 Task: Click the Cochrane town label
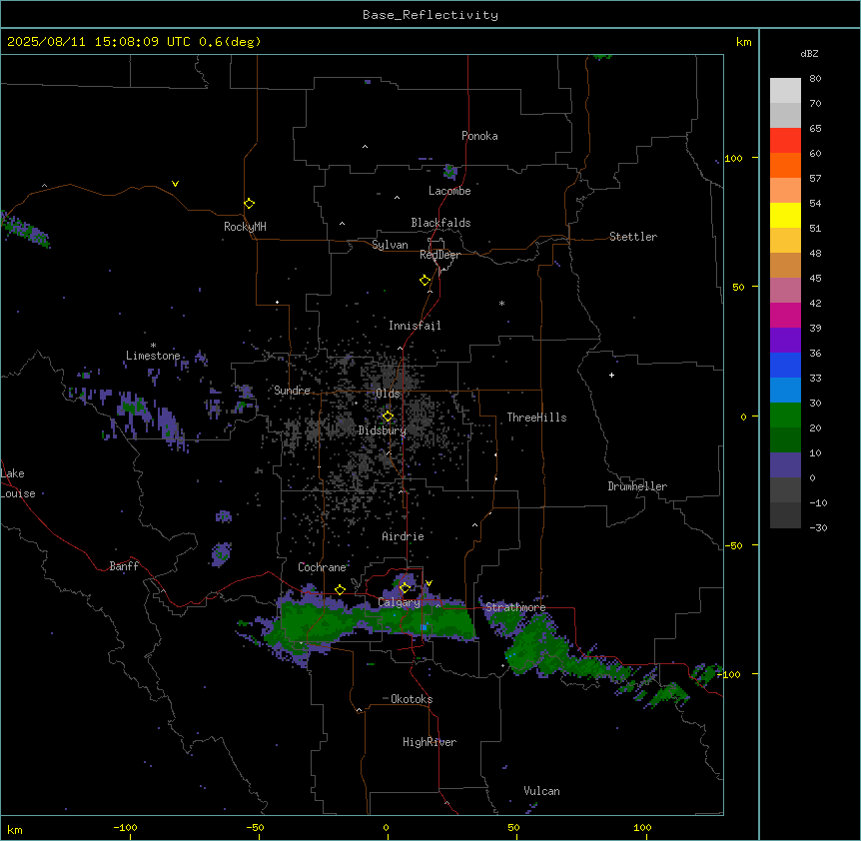click(322, 567)
